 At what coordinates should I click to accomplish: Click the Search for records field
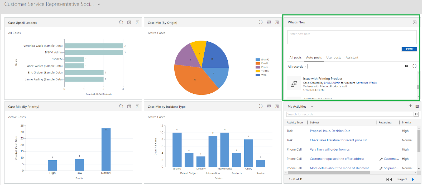(350, 114)
